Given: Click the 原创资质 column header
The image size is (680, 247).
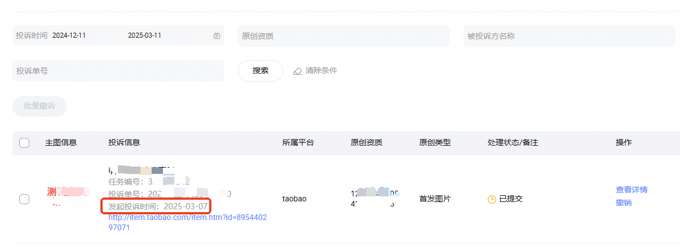Looking at the screenshot, I should point(367,143).
